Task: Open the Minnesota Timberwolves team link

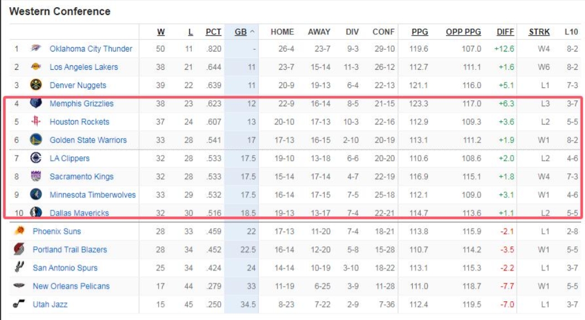Action: point(93,195)
